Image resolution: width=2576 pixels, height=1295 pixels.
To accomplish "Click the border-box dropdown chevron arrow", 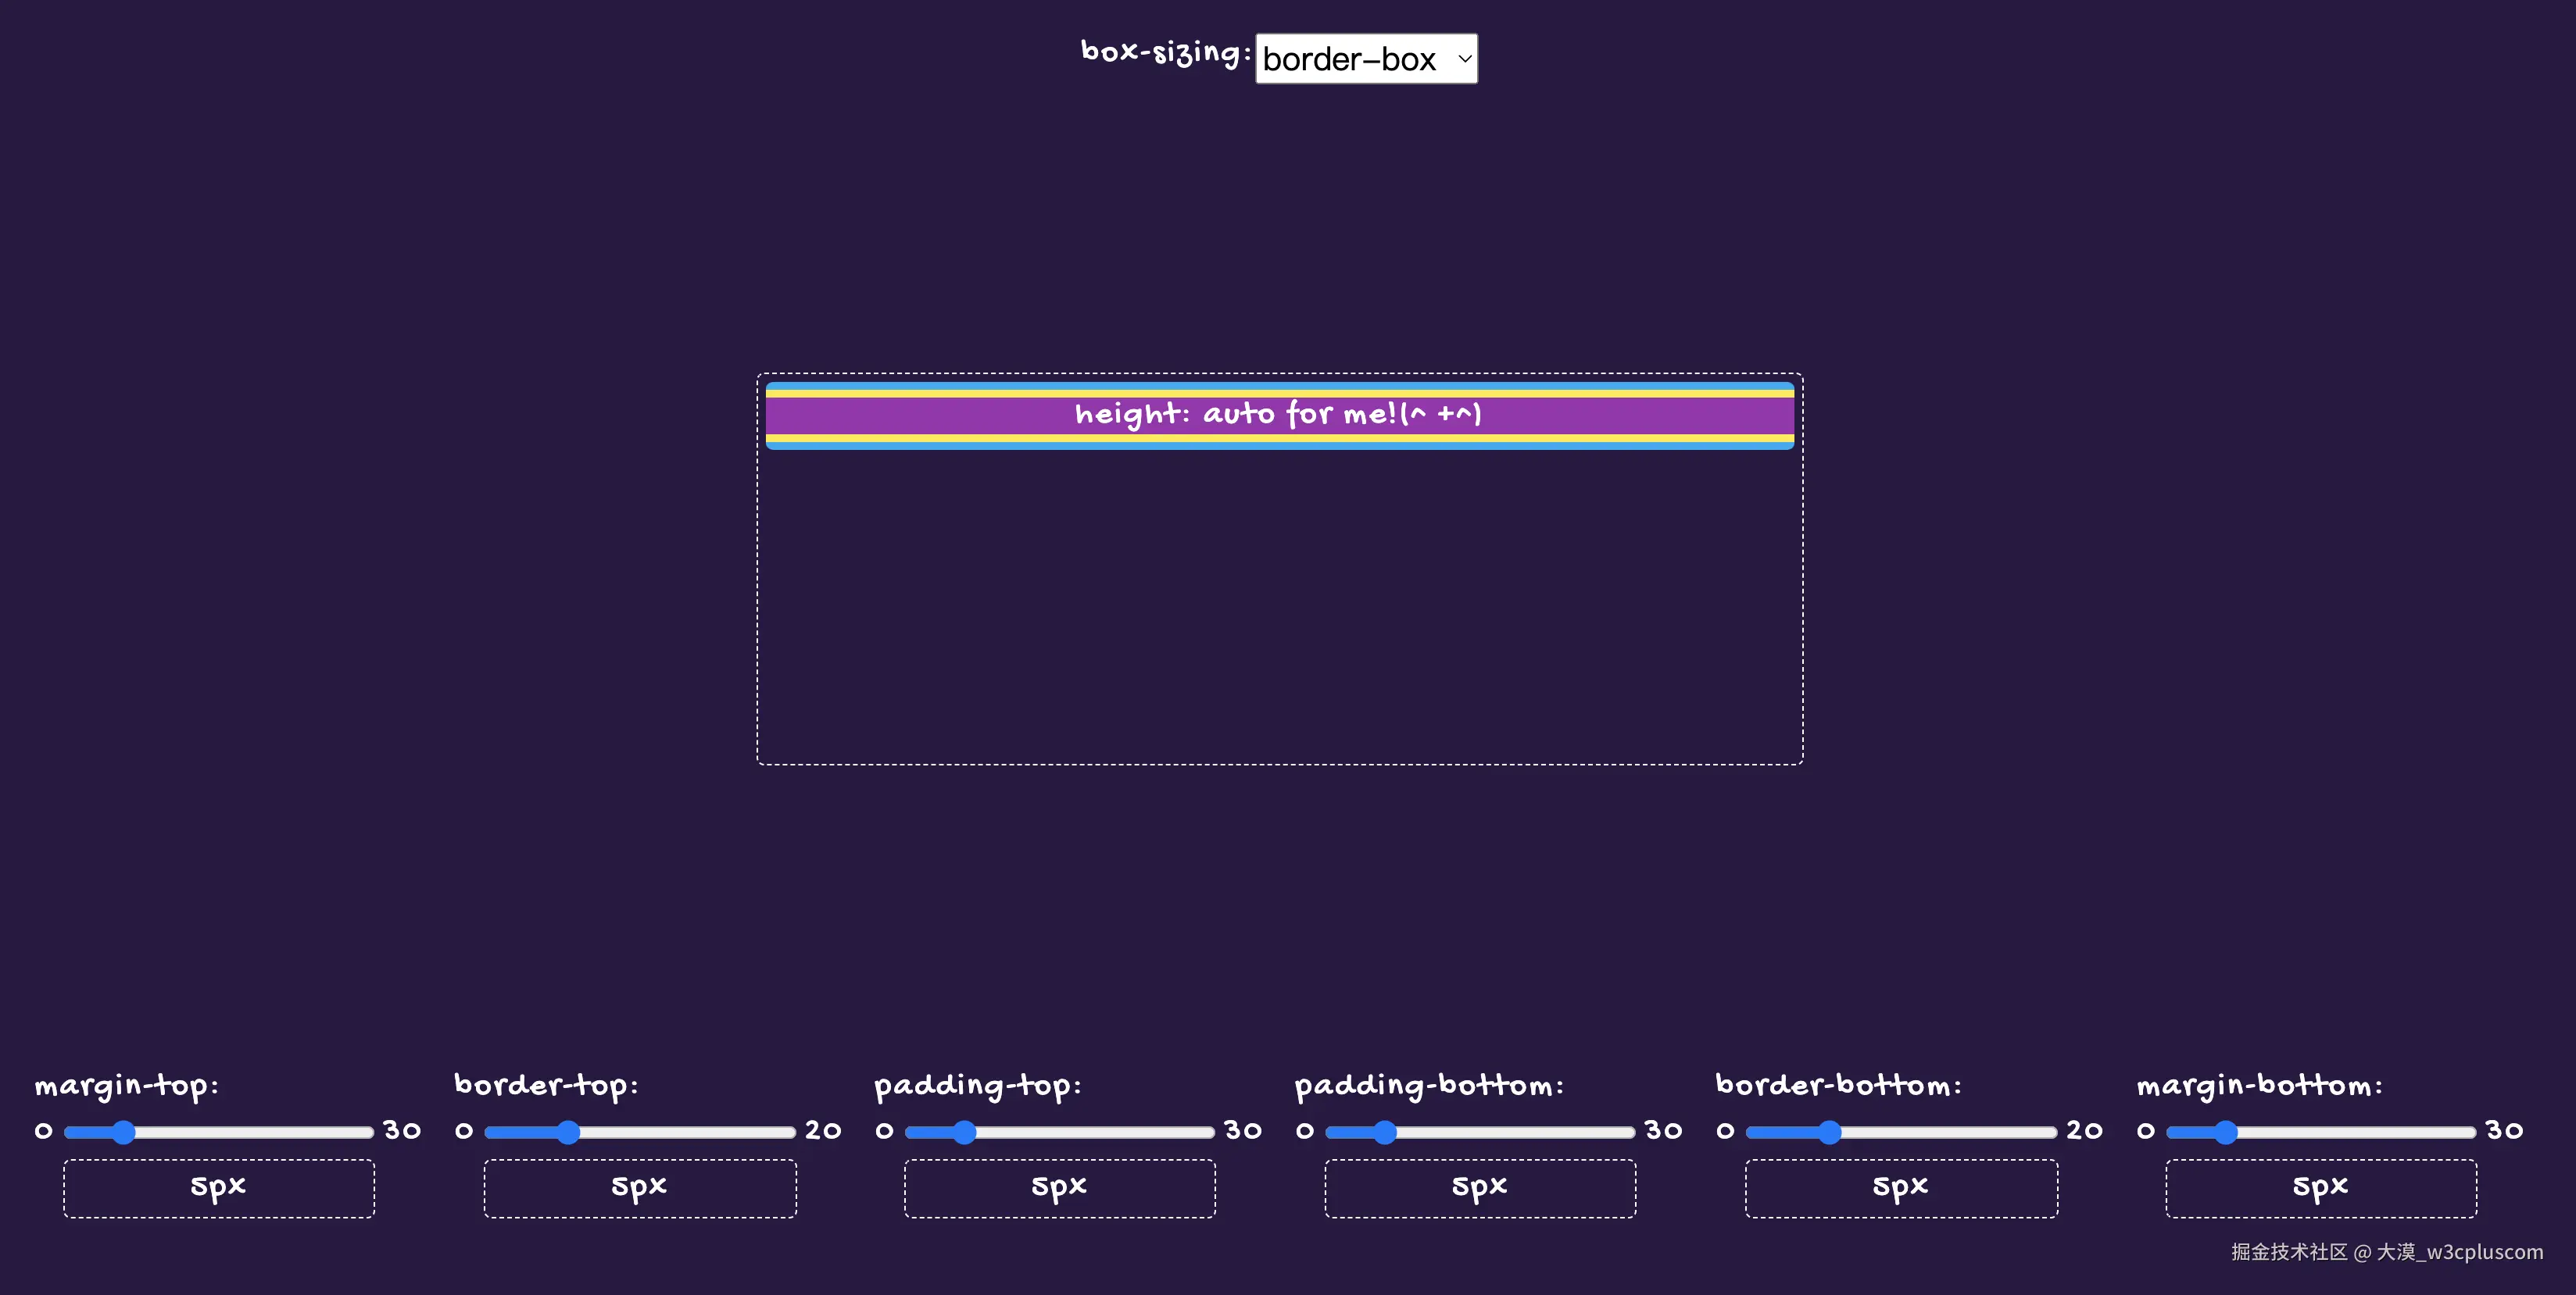I will [x=1464, y=59].
